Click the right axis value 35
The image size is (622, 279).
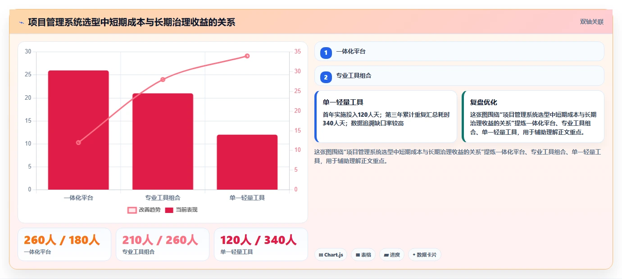[x=298, y=52]
